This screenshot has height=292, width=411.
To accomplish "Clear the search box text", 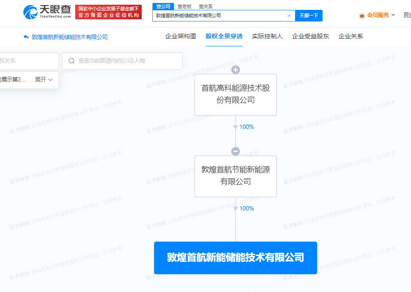I will pyautogui.click(x=289, y=16).
